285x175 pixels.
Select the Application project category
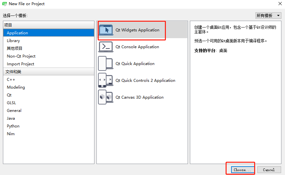49,33
